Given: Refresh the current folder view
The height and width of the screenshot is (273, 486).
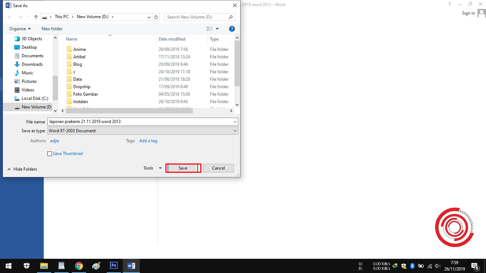Looking at the screenshot, I should [157, 17].
